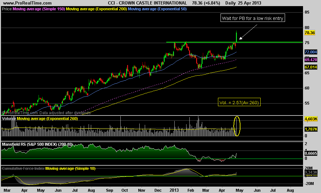This screenshot has height=193, width=321.
Task: Open the Moving average (Exponential 50) label
Action: 157,9
